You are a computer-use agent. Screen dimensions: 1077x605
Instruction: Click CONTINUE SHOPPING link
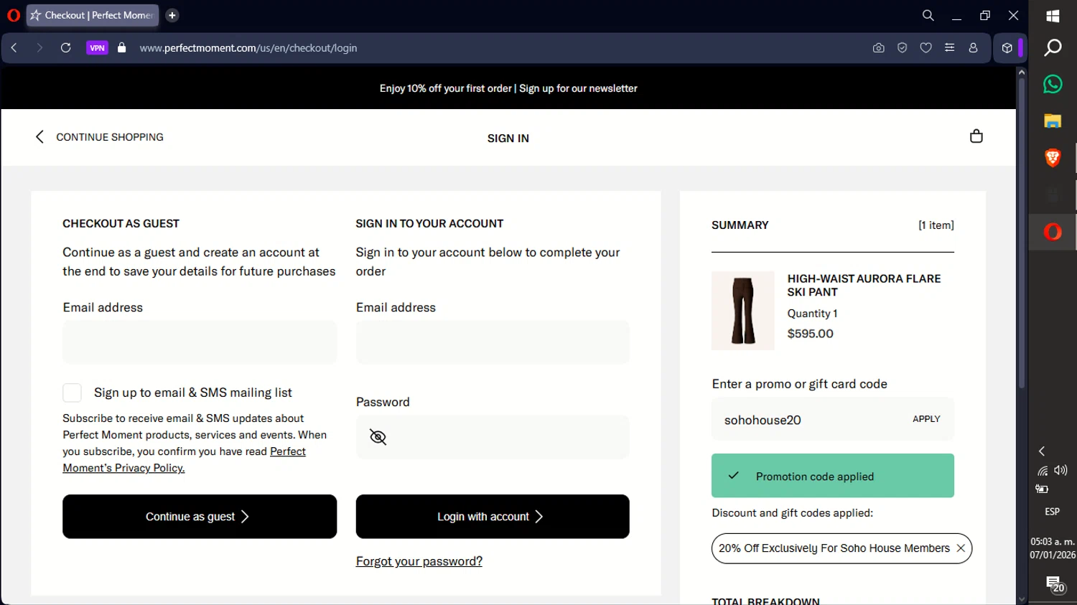click(x=110, y=137)
